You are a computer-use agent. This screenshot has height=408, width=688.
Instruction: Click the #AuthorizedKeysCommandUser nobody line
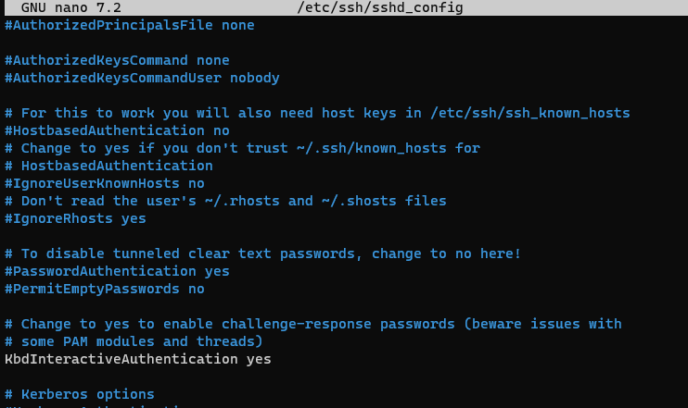142,78
